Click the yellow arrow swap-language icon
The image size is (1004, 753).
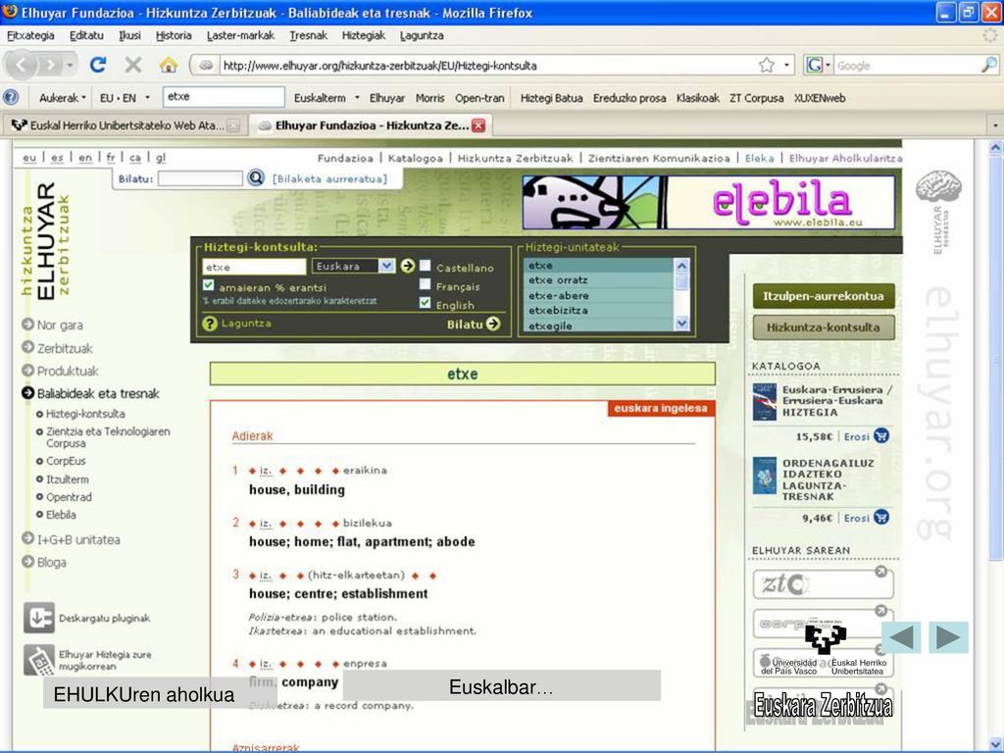(407, 266)
